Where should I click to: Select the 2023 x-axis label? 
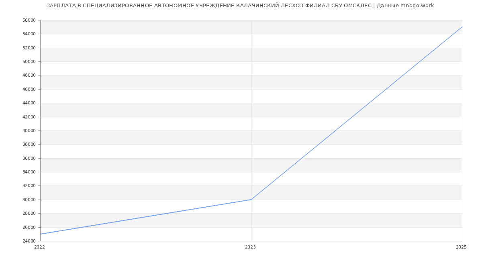click(250, 247)
